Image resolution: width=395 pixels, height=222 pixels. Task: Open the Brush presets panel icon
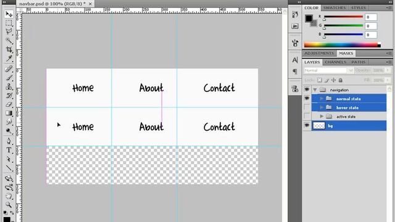[x=295, y=43]
